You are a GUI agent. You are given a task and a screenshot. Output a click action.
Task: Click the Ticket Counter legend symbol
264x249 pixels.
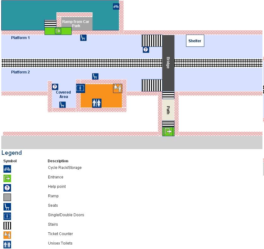click(7, 235)
